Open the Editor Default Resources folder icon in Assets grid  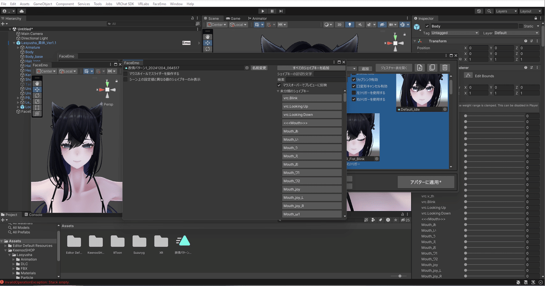[x=74, y=241]
